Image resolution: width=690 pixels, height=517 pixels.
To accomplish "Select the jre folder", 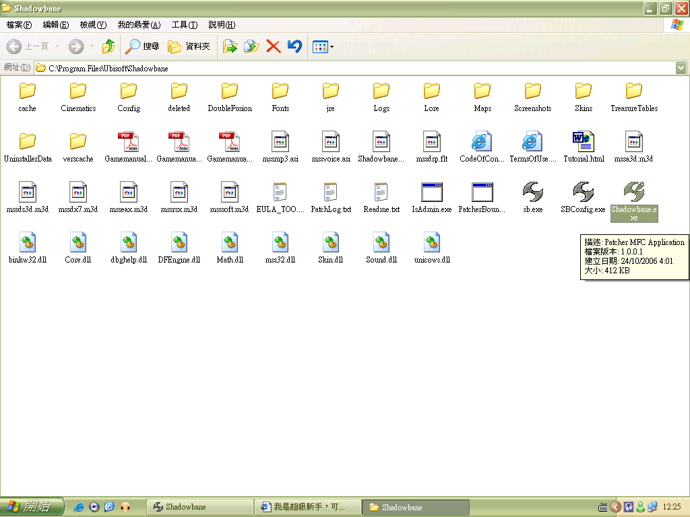I will point(330,97).
